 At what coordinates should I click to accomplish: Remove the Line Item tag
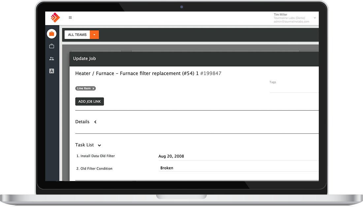point(93,88)
